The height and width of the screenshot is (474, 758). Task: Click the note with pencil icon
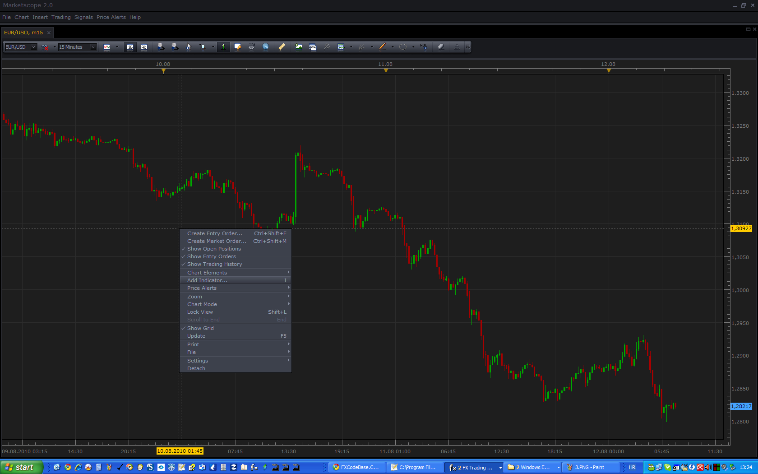[238, 46]
